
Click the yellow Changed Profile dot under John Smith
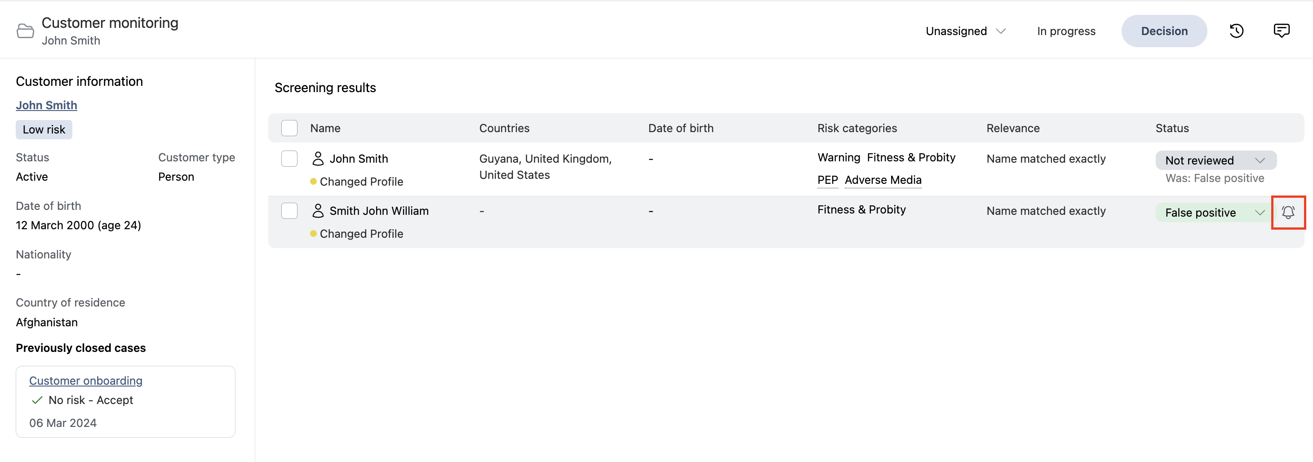click(313, 182)
